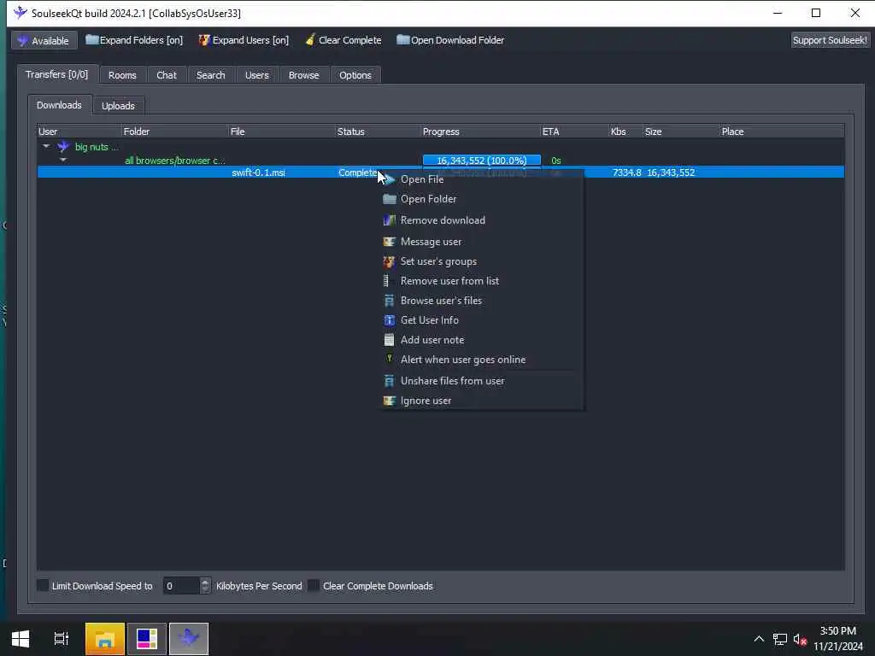This screenshot has height=656, width=875.
Task: Toggle Expand Folders [on] button
Action: click(134, 40)
